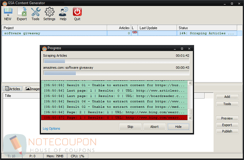Skip the current scraping step

[130, 127]
